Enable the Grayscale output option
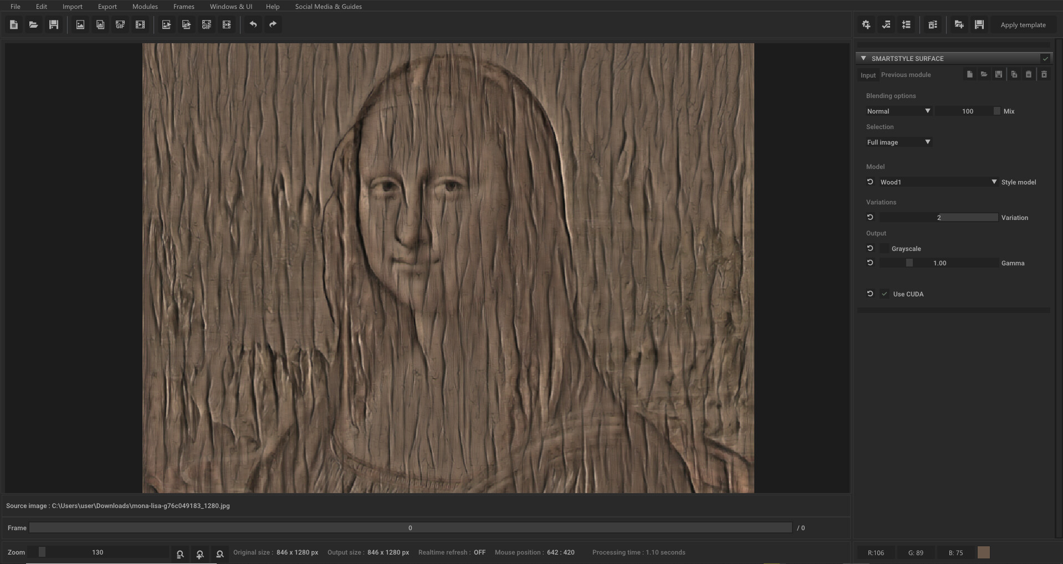 click(886, 248)
